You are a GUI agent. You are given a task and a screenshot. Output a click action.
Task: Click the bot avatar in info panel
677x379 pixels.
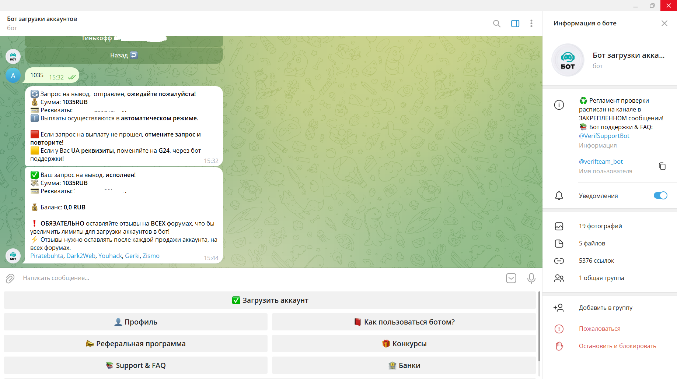[568, 60]
